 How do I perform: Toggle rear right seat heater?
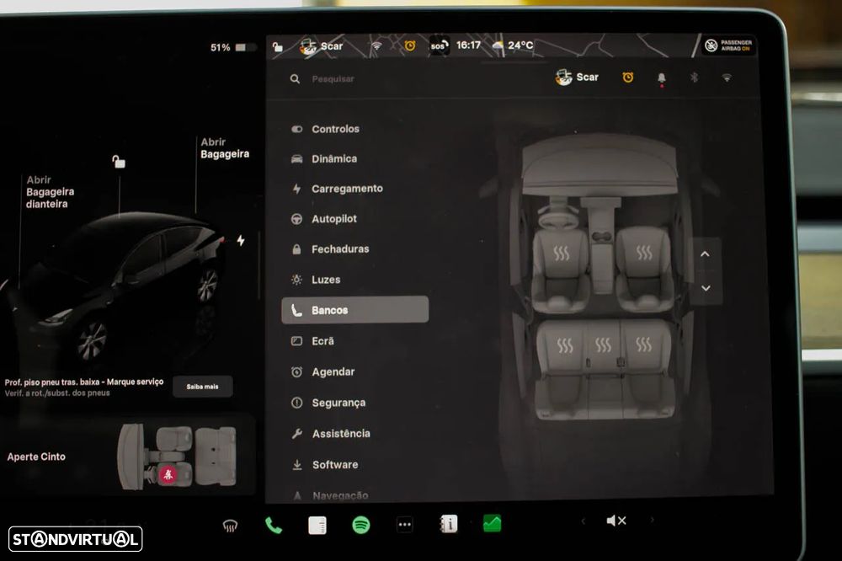pyautogui.click(x=643, y=344)
